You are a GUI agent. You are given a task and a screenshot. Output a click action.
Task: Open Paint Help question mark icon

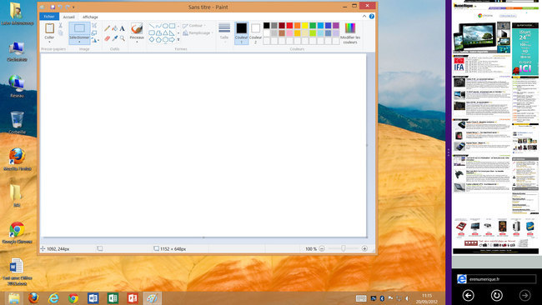pos(372,16)
